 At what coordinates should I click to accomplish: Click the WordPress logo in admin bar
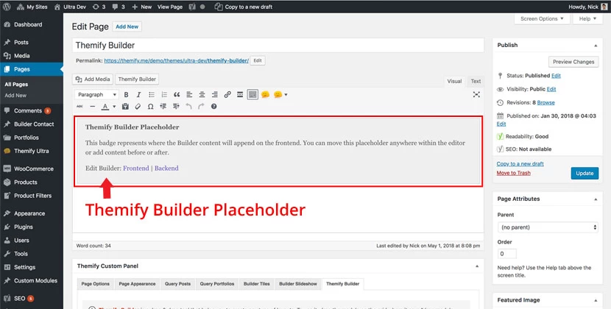[x=7, y=7]
